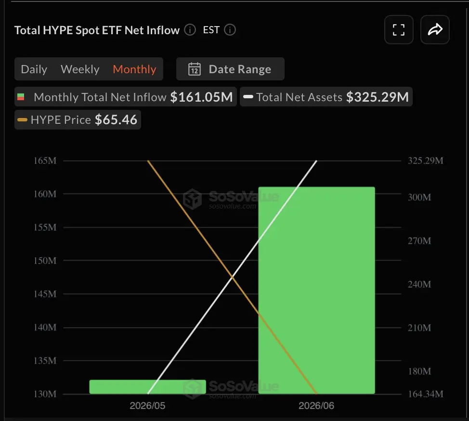Switch to the Daily view tab

34,69
